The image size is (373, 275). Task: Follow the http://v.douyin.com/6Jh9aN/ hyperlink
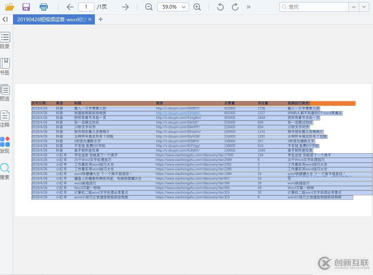(x=178, y=113)
